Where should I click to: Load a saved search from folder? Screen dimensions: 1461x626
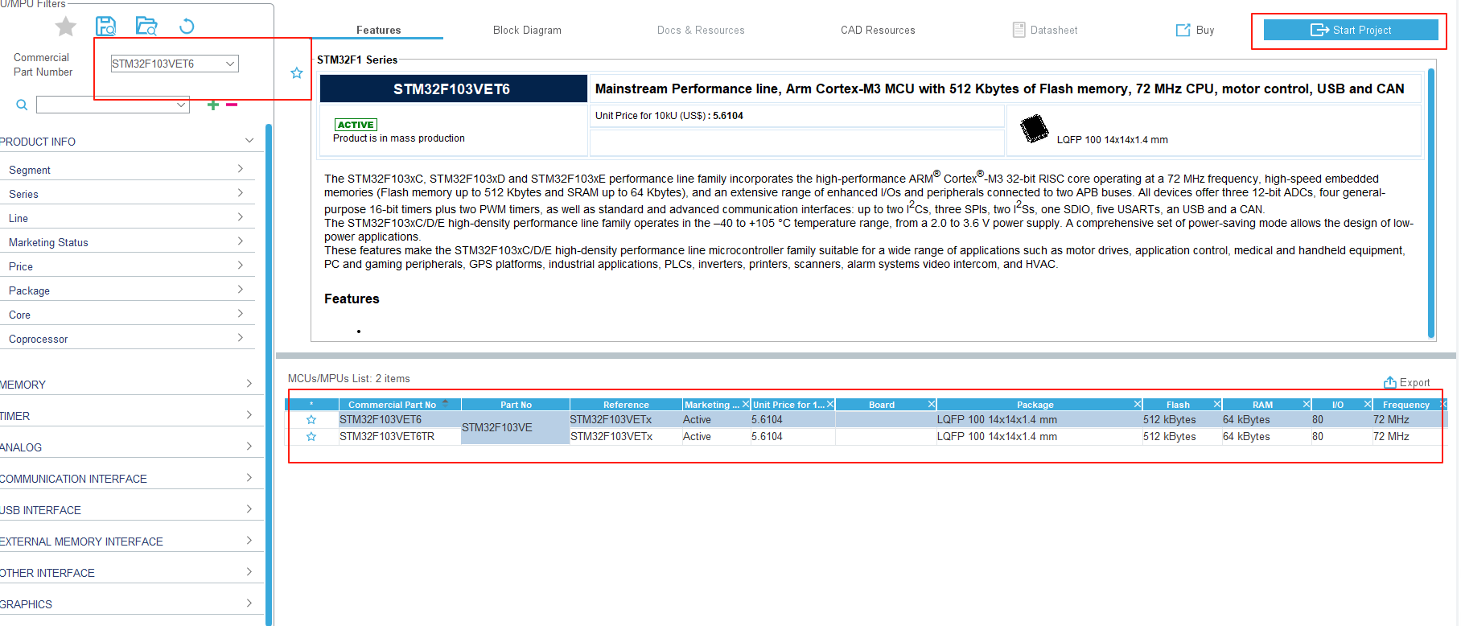click(x=146, y=27)
